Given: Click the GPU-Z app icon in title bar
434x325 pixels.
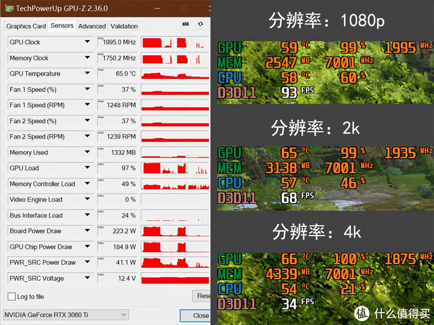Looking at the screenshot, I should click(x=9, y=8).
